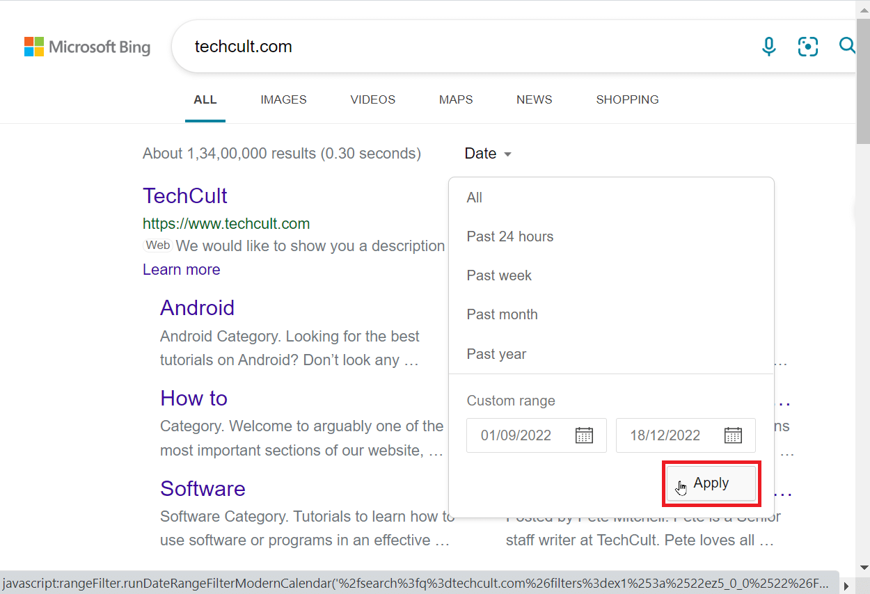
Task: Switch to the ALL tab
Action: point(205,100)
